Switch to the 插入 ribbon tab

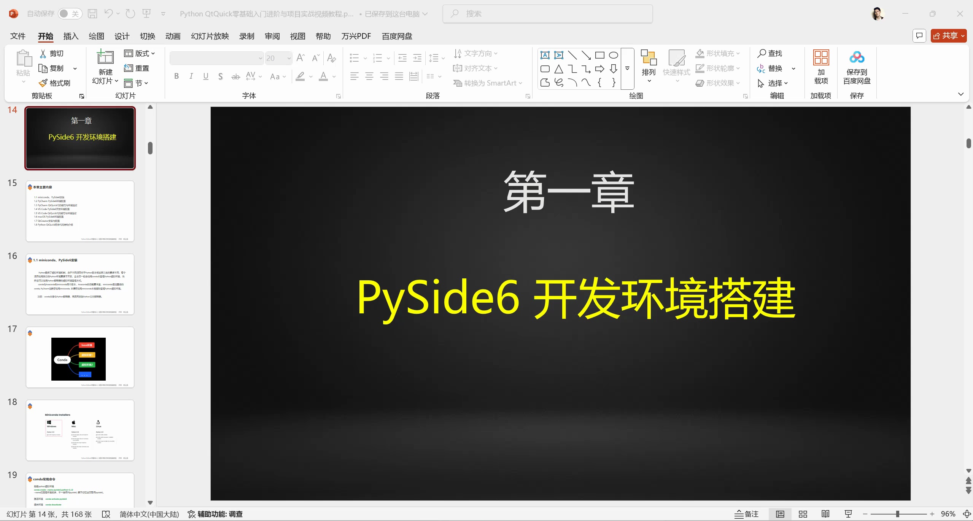(x=70, y=36)
